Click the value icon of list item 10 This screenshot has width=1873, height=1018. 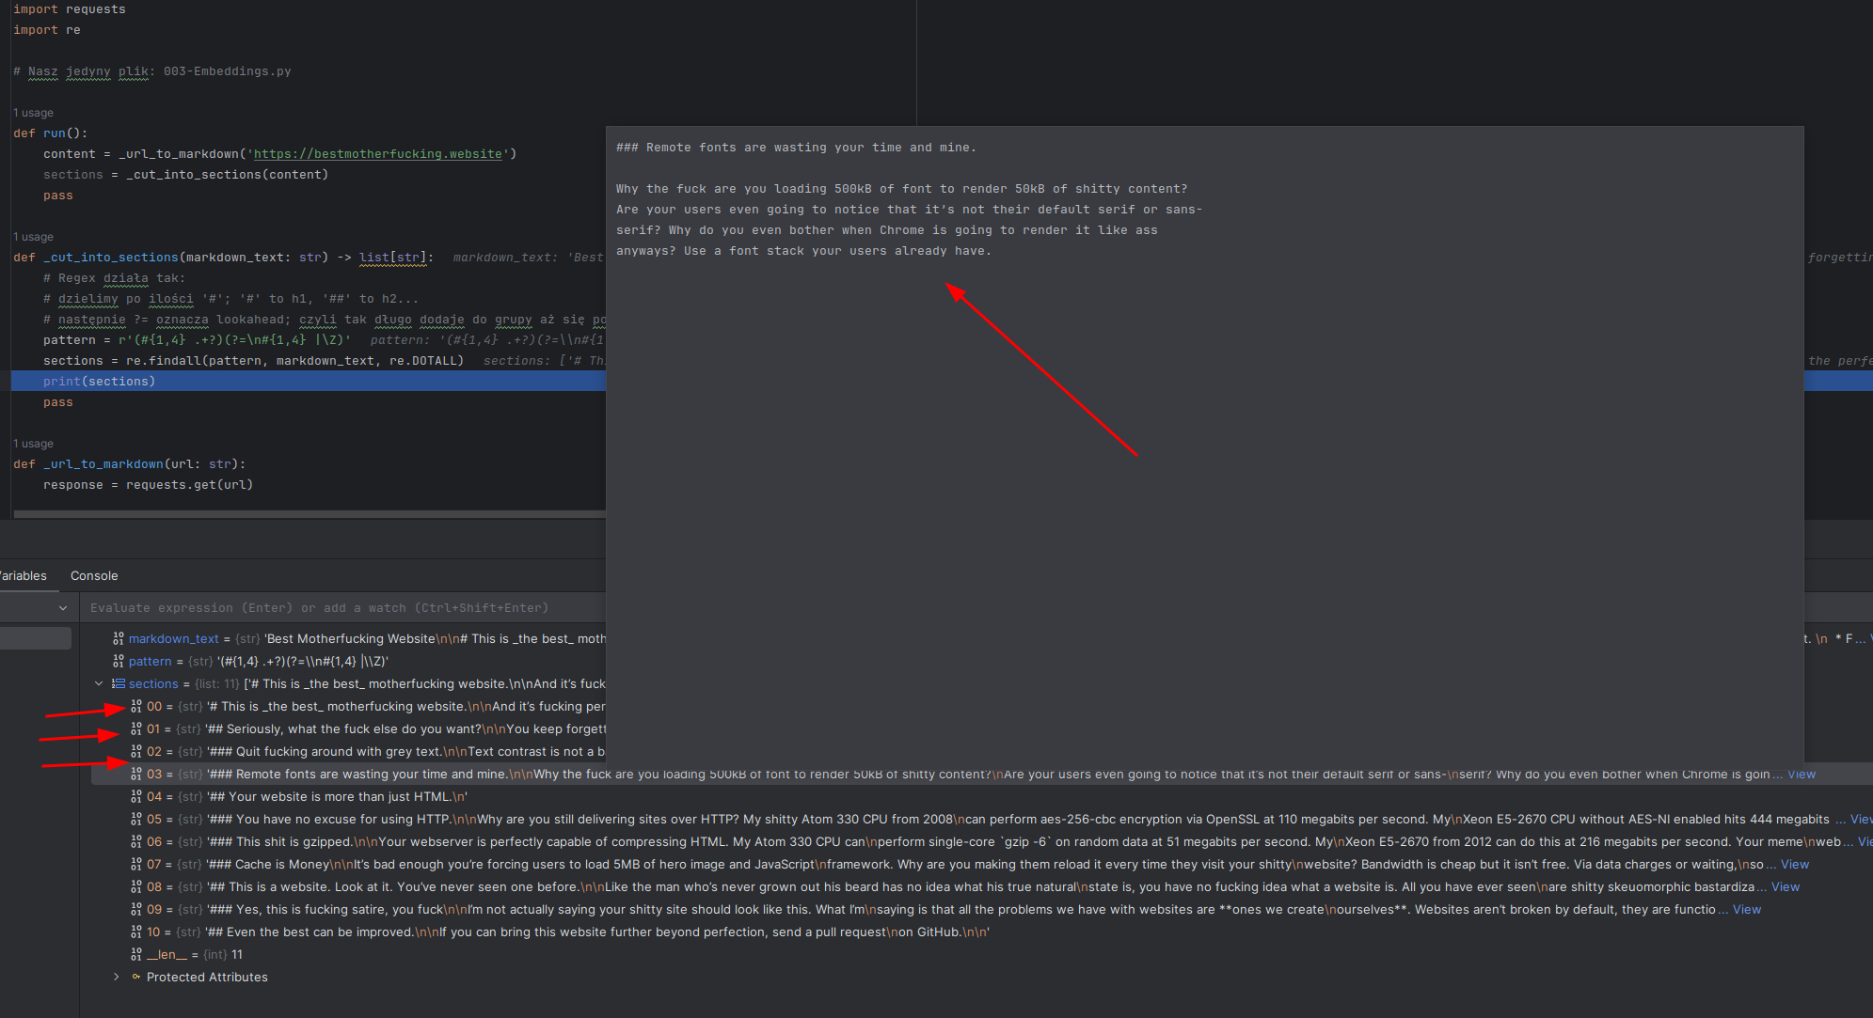(x=136, y=932)
